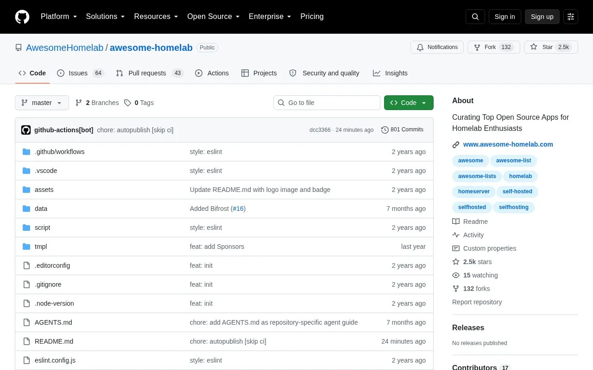
Task: Go to the Actions tab
Action: tap(212, 73)
